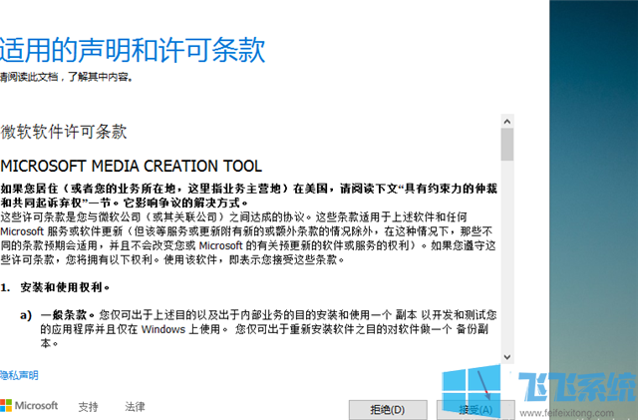Click the 接受(A) accept button
638x420 pixels.
click(x=474, y=409)
